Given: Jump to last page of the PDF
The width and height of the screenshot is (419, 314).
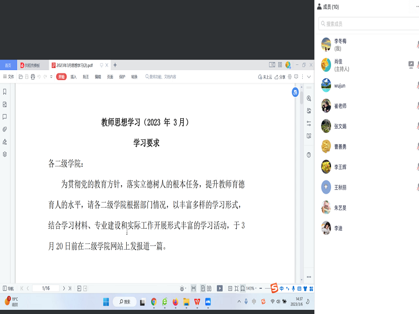Looking at the screenshot, I should tap(70, 288).
